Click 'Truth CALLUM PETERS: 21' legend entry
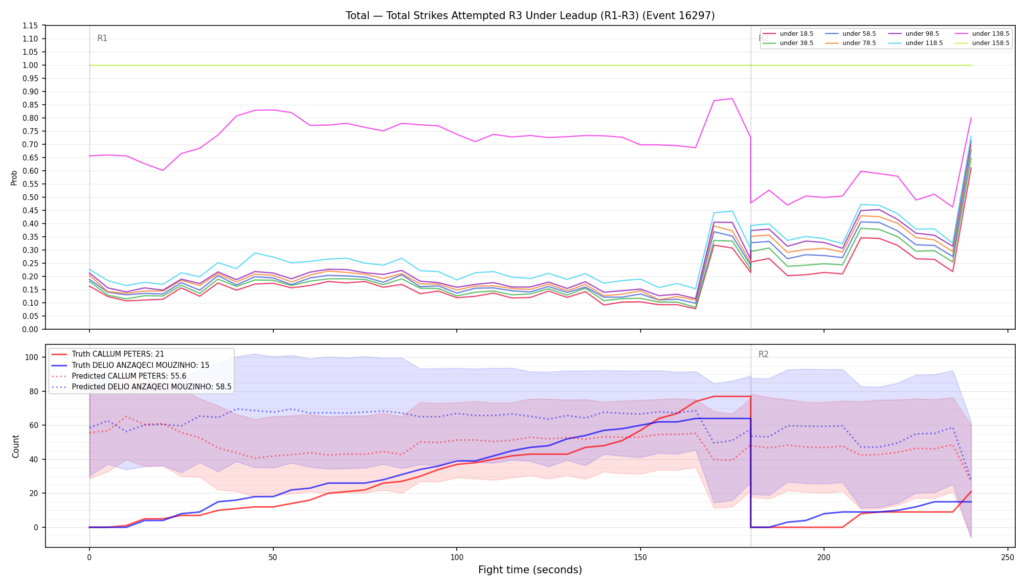1027x587 pixels. click(108, 354)
